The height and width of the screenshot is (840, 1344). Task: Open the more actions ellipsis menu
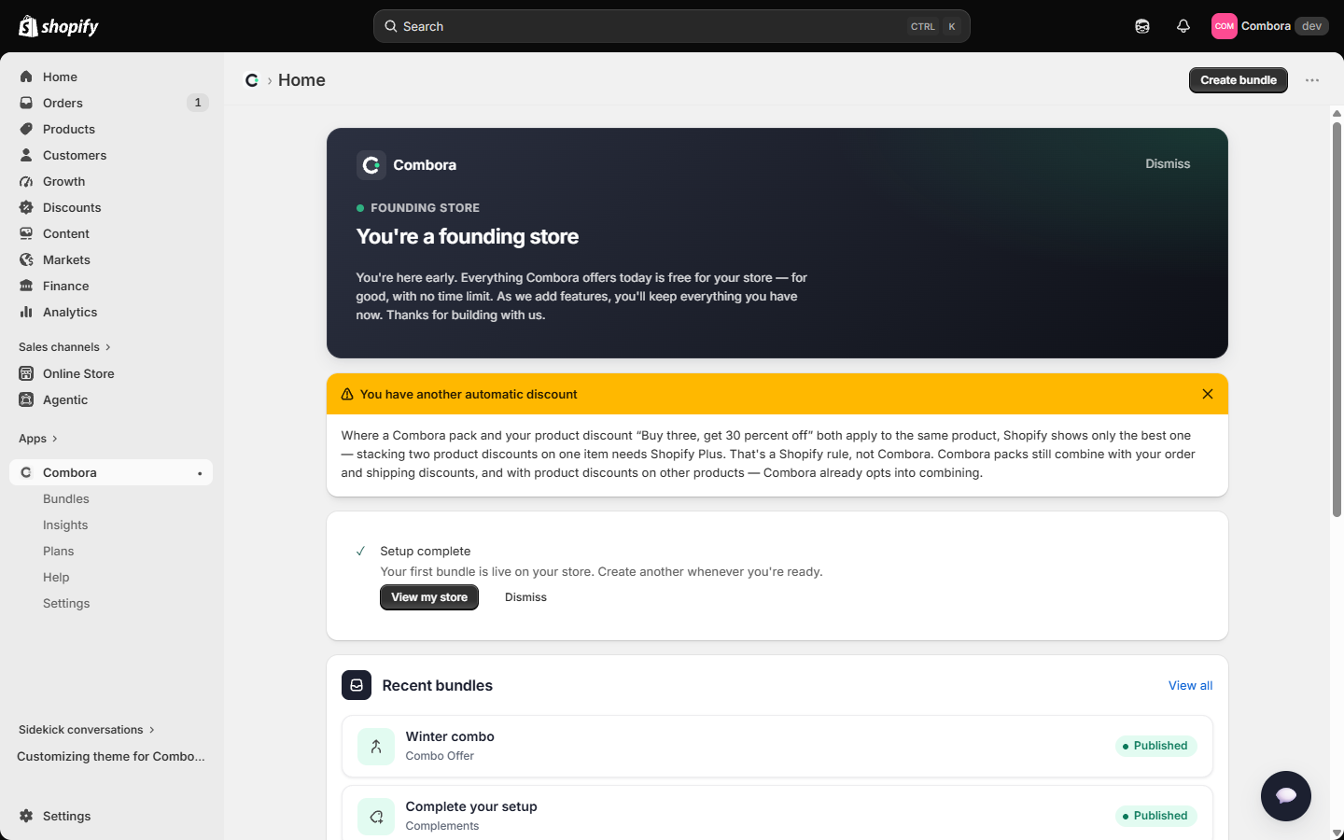pyautogui.click(x=1312, y=80)
